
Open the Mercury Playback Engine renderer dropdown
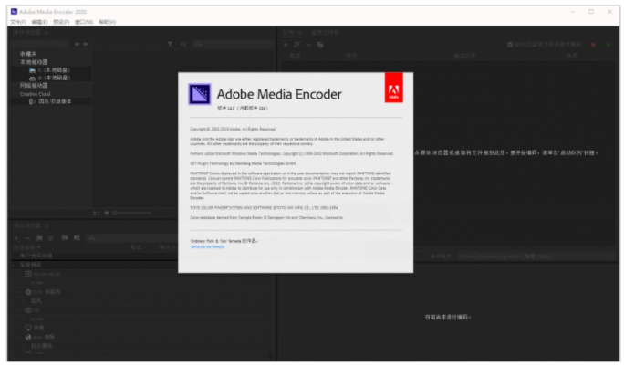(x=536, y=256)
